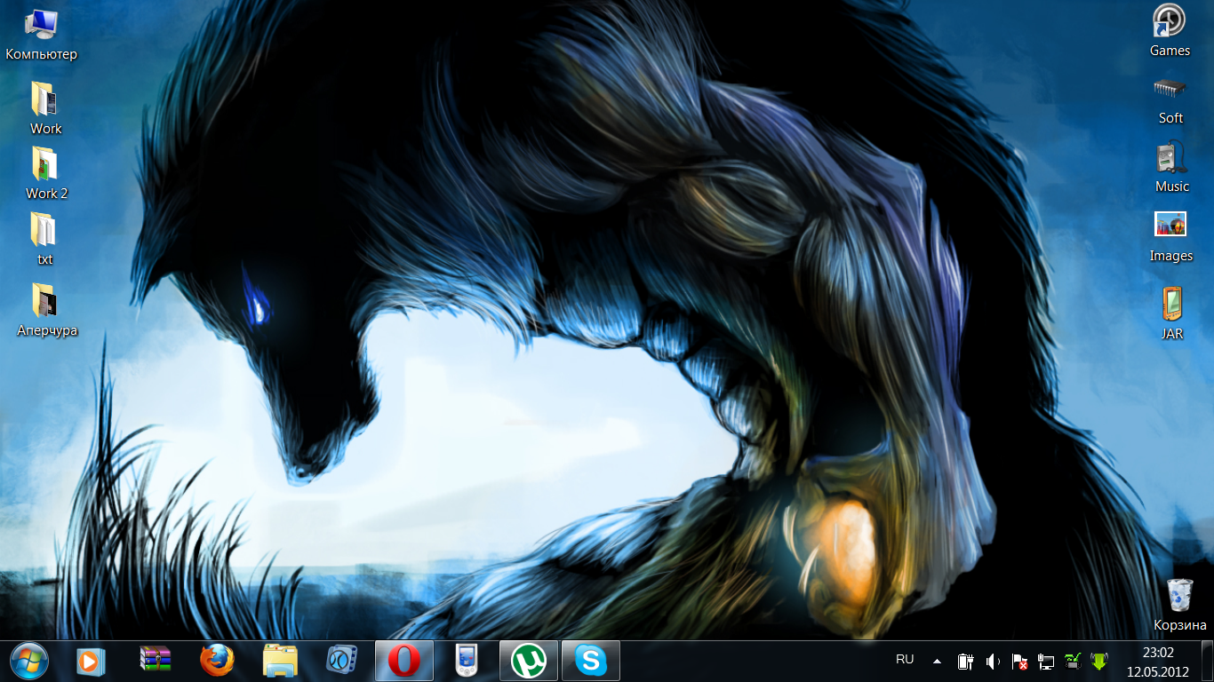Screen dimensions: 1214x682
Task: Open the pocket PC device taskbar icon
Action: pyautogui.click(x=467, y=661)
